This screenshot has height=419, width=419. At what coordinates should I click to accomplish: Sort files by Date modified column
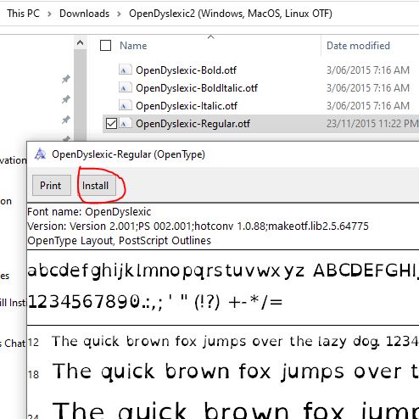pyautogui.click(x=358, y=46)
